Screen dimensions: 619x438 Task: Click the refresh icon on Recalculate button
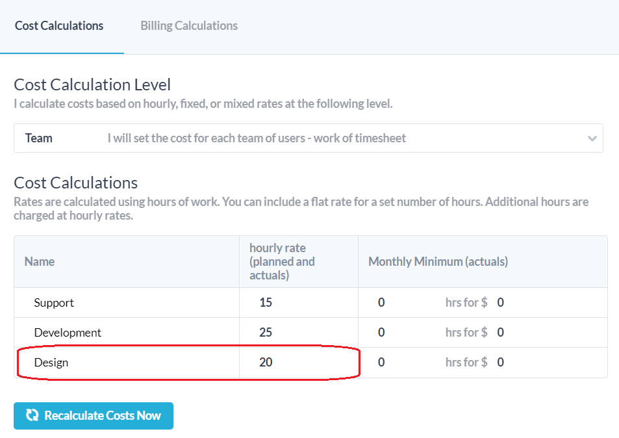pos(32,416)
